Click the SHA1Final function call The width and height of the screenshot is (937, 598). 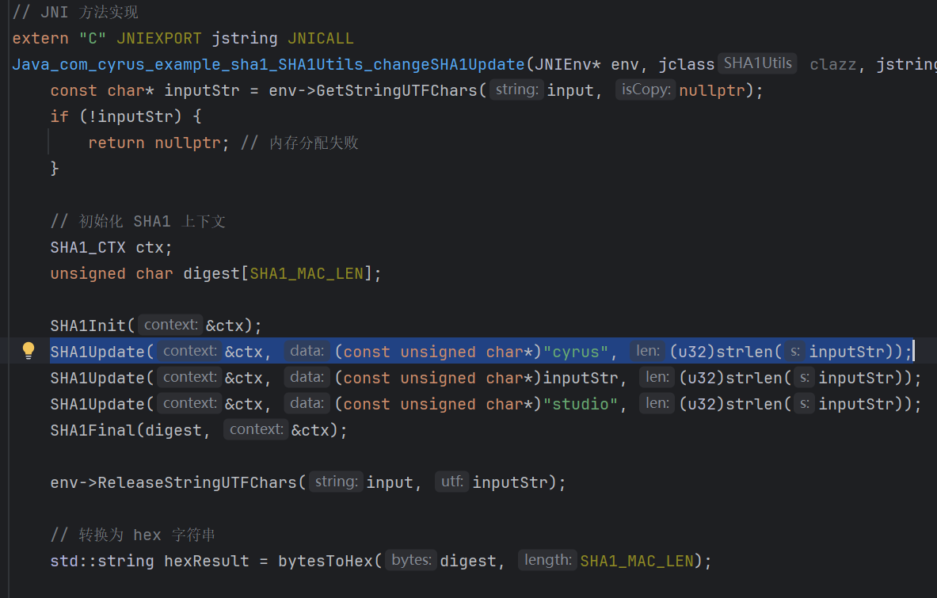pos(93,430)
